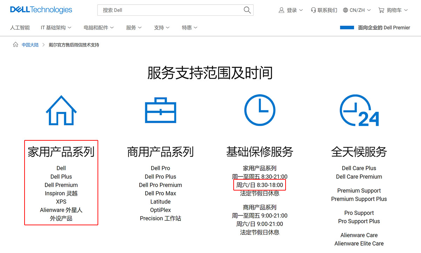This screenshot has height=253, width=421.
Task: Click OptiPlex text
Action: [160, 210]
